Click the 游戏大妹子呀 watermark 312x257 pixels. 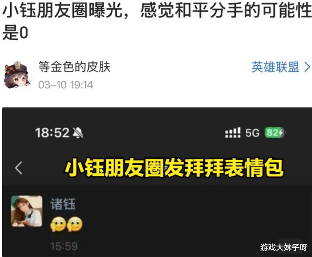click(x=283, y=247)
